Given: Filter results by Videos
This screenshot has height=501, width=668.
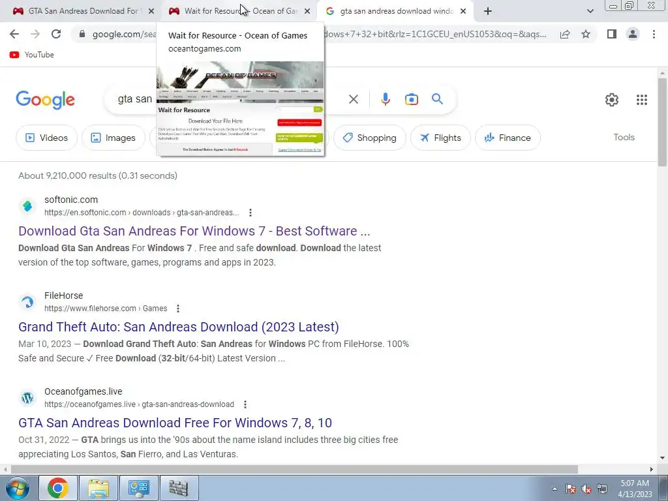Looking at the screenshot, I should coord(46,138).
